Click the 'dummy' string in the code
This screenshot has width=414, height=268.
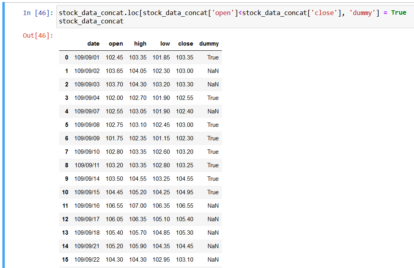tap(363, 13)
